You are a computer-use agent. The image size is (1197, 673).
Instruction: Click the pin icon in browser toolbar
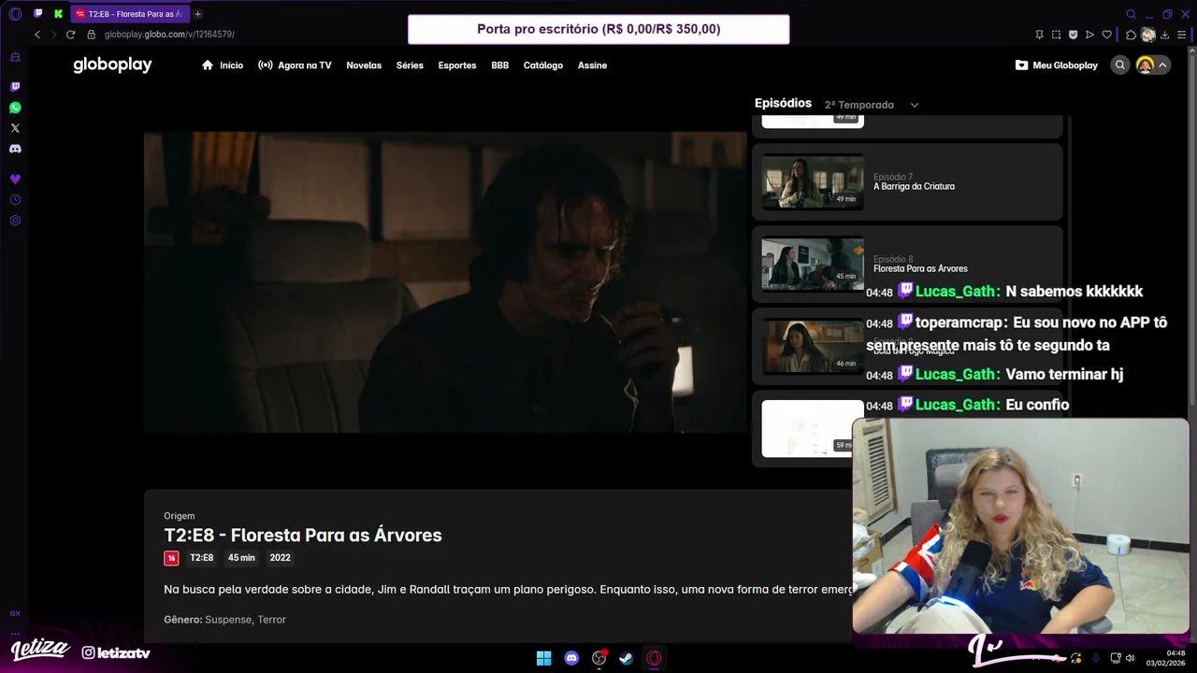pyautogui.click(x=1039, y=35)
